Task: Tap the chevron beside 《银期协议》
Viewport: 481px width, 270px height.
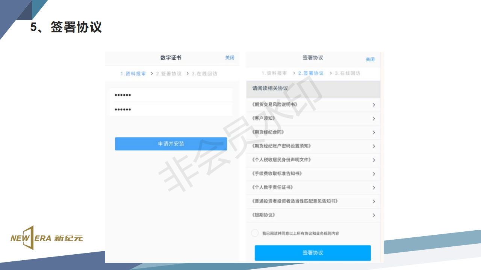Action: 374,215
